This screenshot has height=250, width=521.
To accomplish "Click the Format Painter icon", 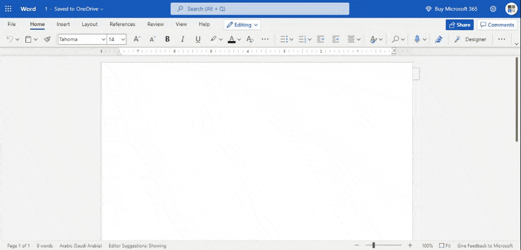I will pos(47,39).
